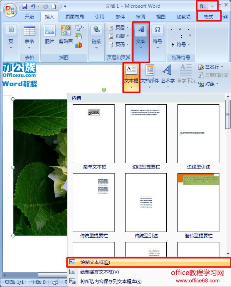Select the 插入 ribbon tab
The height and width of the screenshot is (287, 231).
(x=50, y=17)
